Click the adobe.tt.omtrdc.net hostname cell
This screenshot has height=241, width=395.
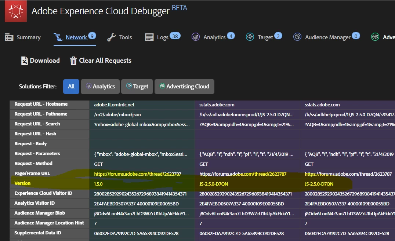click(x=114, y=105)
